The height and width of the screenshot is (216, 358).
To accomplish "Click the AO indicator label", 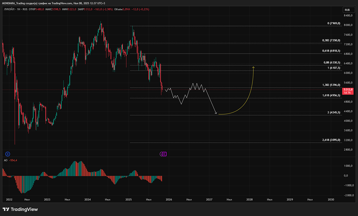I will coord(6,160).
